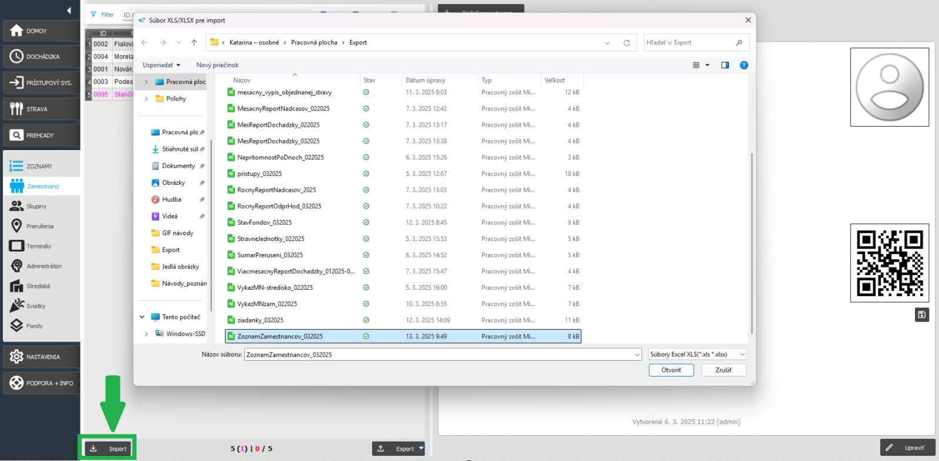The height and width of the screenshot is (461, 939).
Task: Sort files by Dátum úpravy column
Action: point(425,80)
